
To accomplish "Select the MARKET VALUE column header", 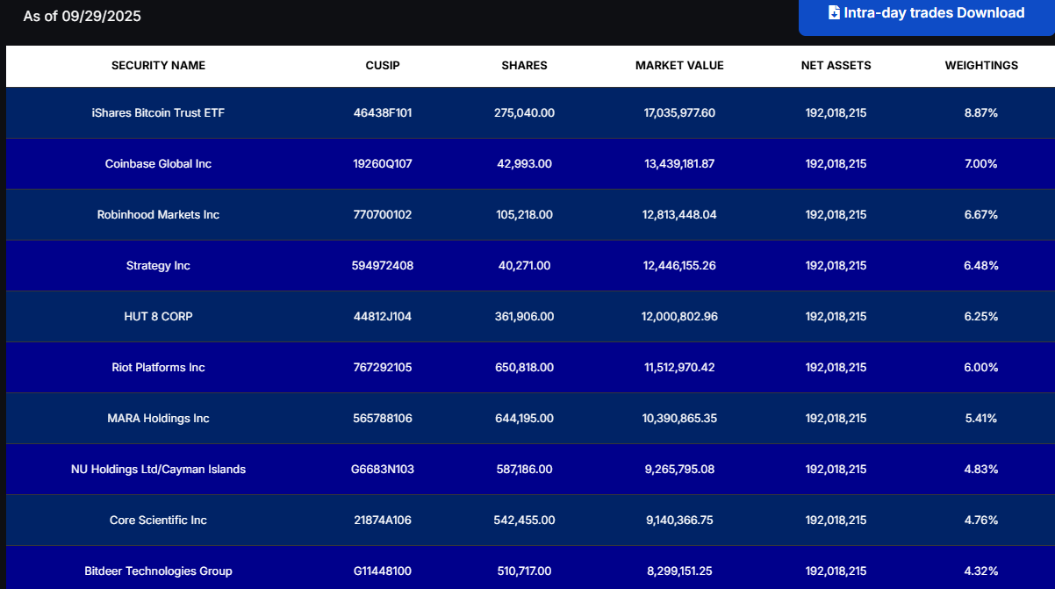I will 679,66.
